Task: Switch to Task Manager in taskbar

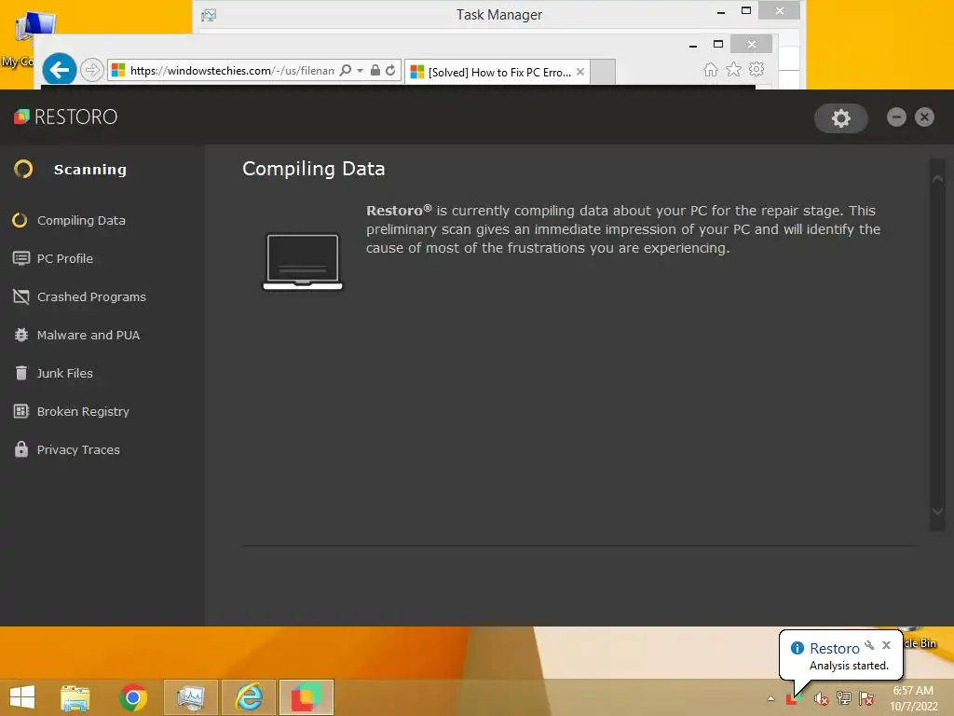Action: (191, 697)
